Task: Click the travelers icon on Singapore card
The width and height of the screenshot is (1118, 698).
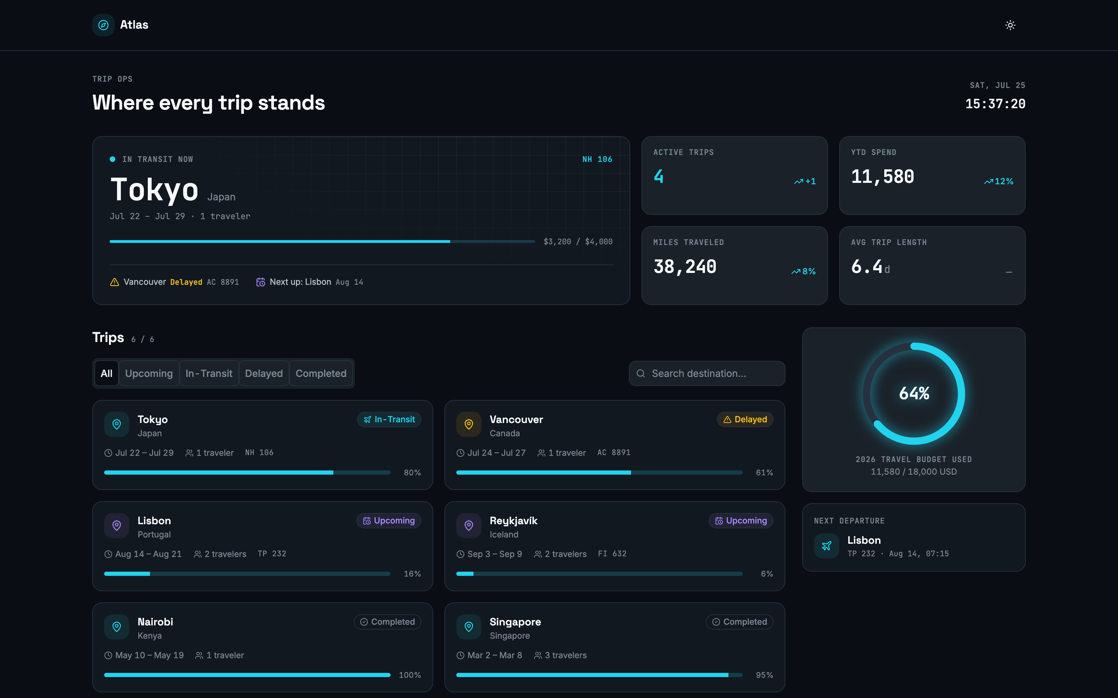Action: pyautogui.click(x=538, y=655)
